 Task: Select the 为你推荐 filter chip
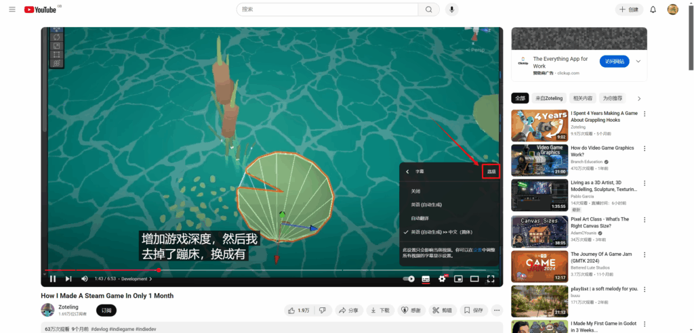pos(613,98)
